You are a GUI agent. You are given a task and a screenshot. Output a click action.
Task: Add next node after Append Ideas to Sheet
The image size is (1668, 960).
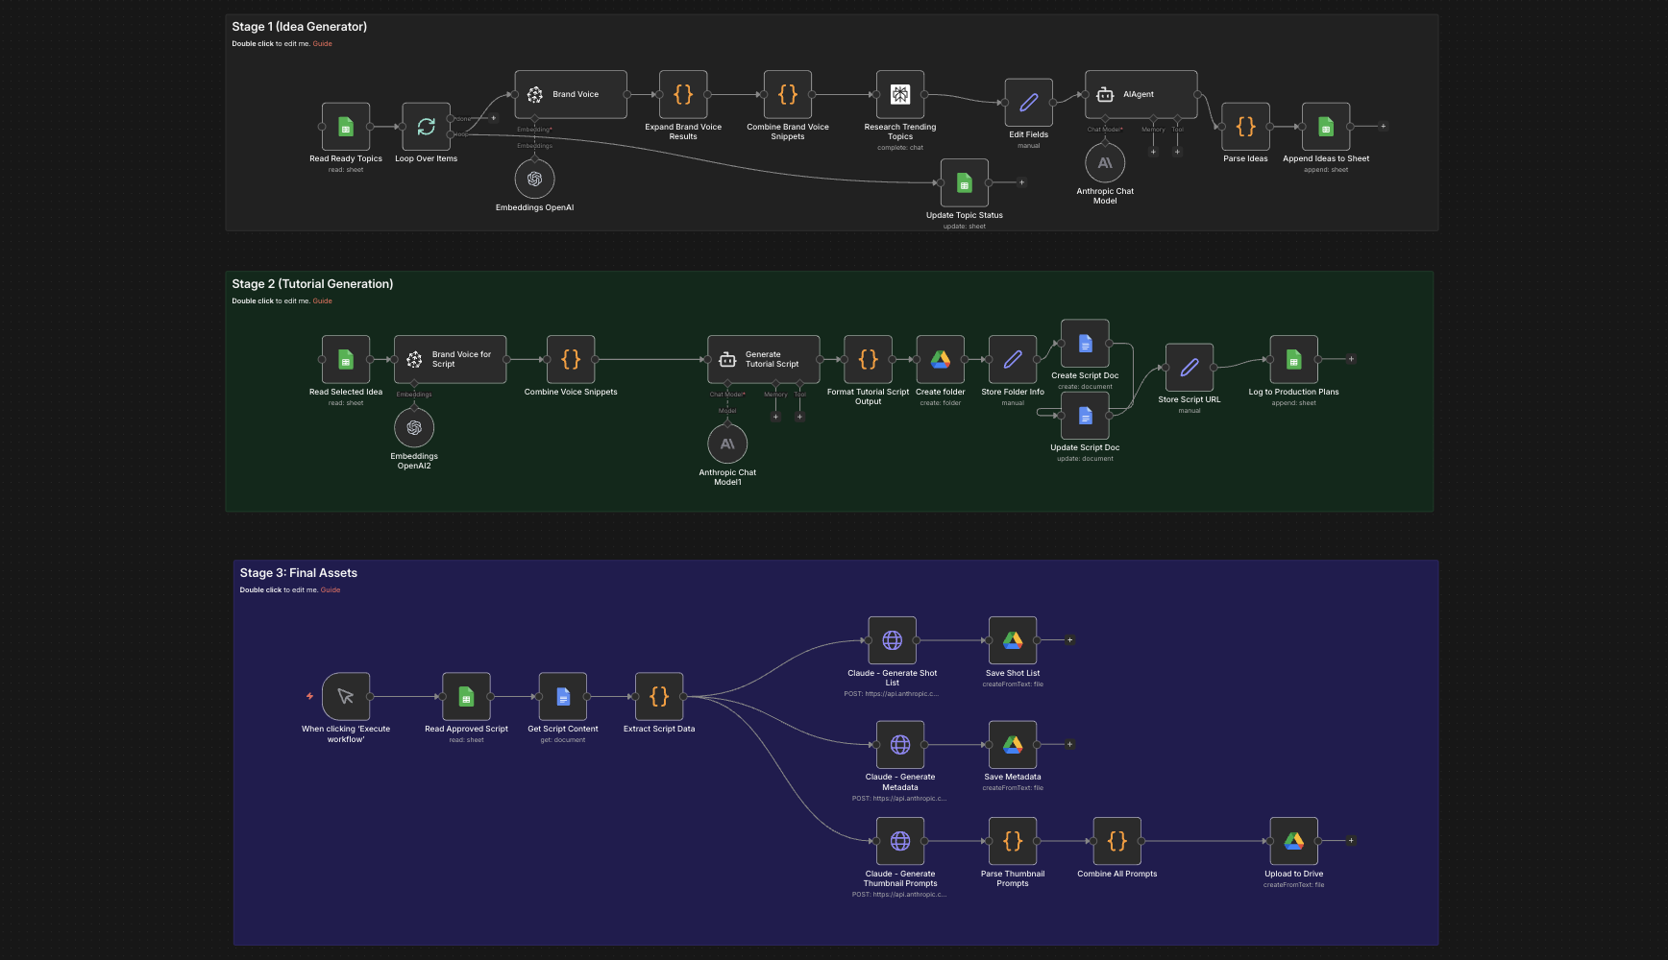(1383, 125)
